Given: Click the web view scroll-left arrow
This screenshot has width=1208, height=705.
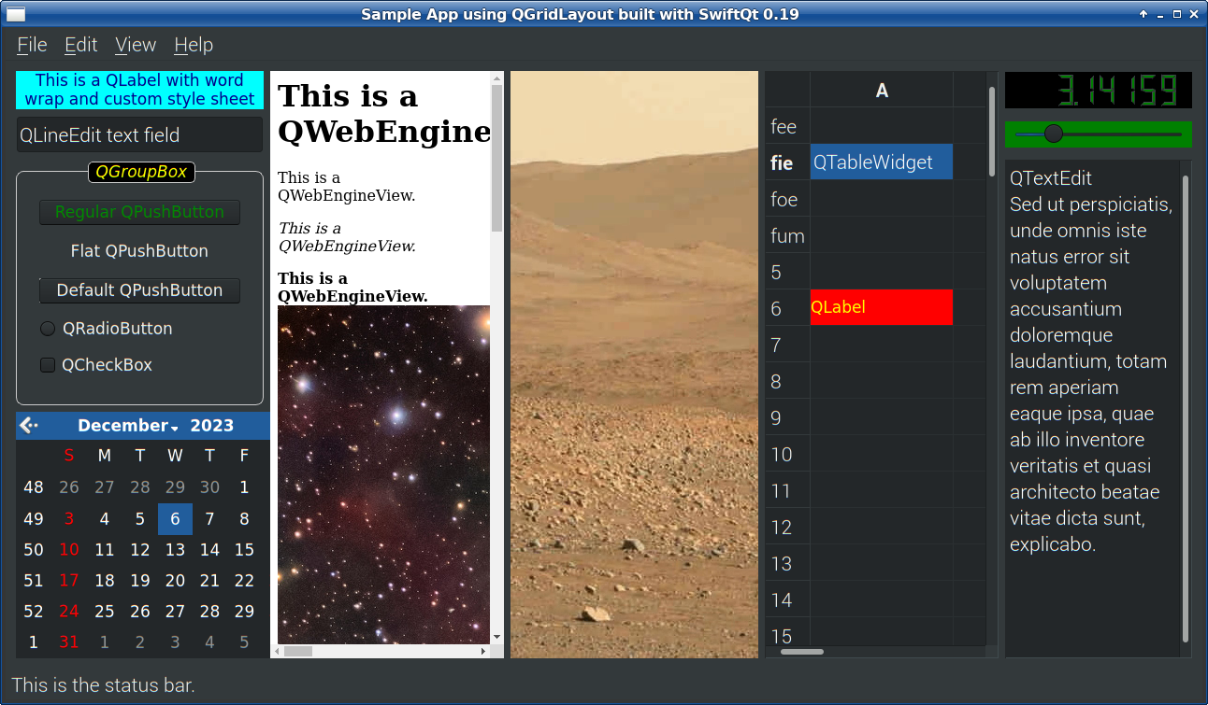Looking at the screenshot, I should point(279,651).
